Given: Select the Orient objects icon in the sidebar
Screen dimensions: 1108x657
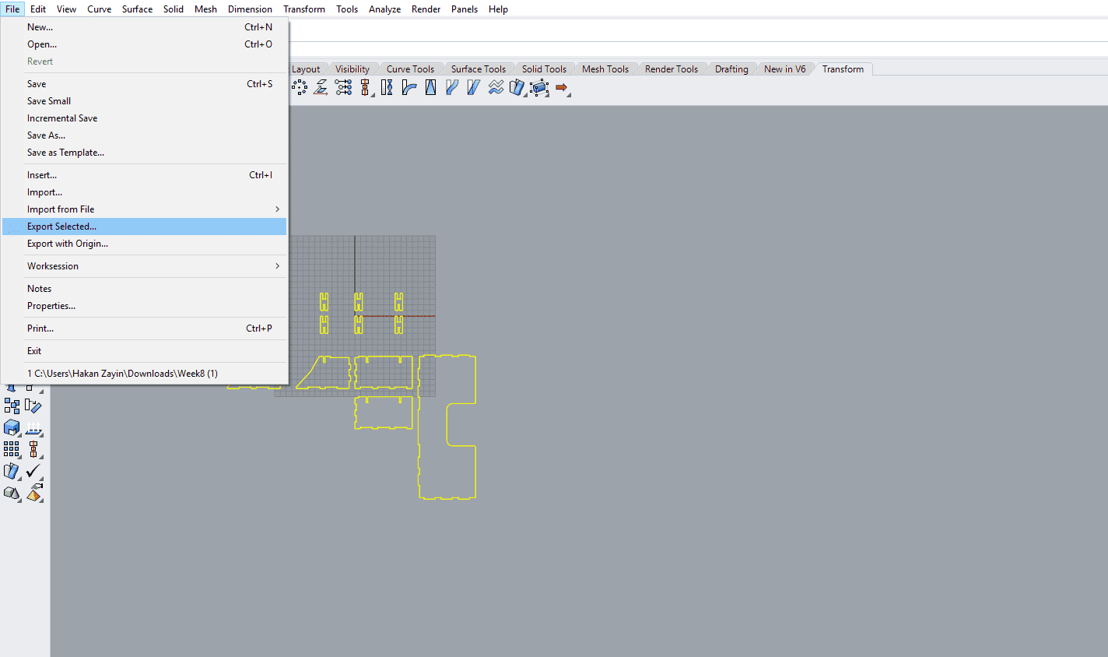Looking at the screenshot, I should [33, 406].
